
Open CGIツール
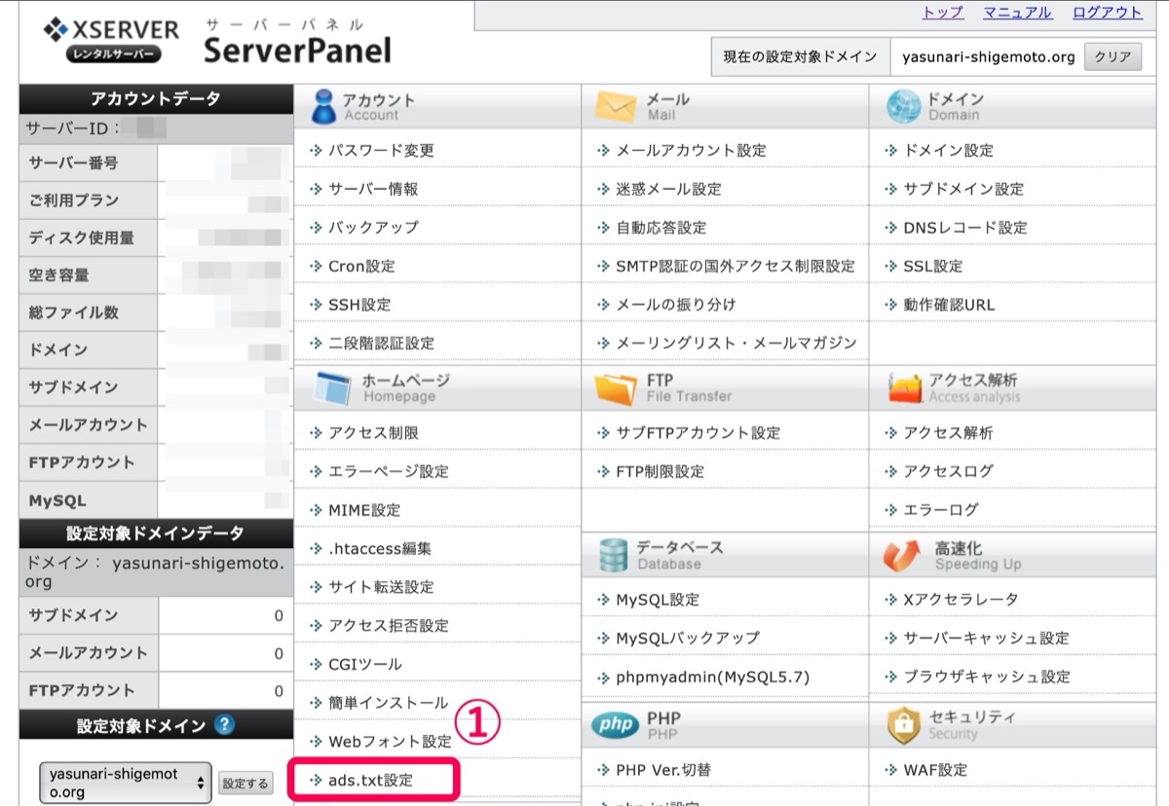click(364, 664)
